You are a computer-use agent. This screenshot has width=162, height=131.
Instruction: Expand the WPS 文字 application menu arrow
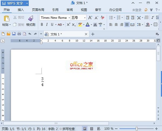coord(27,3)
